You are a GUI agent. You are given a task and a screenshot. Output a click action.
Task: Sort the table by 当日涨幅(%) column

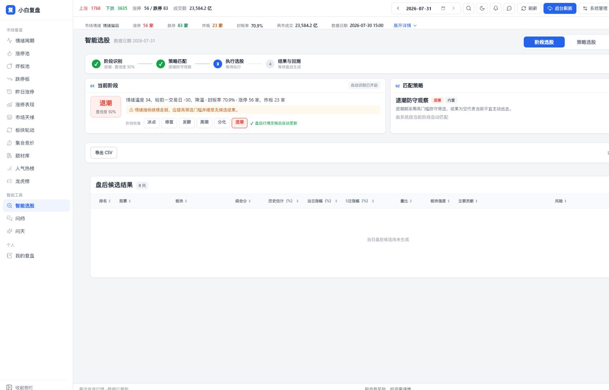pyautogui.click(x=322, y=201)
